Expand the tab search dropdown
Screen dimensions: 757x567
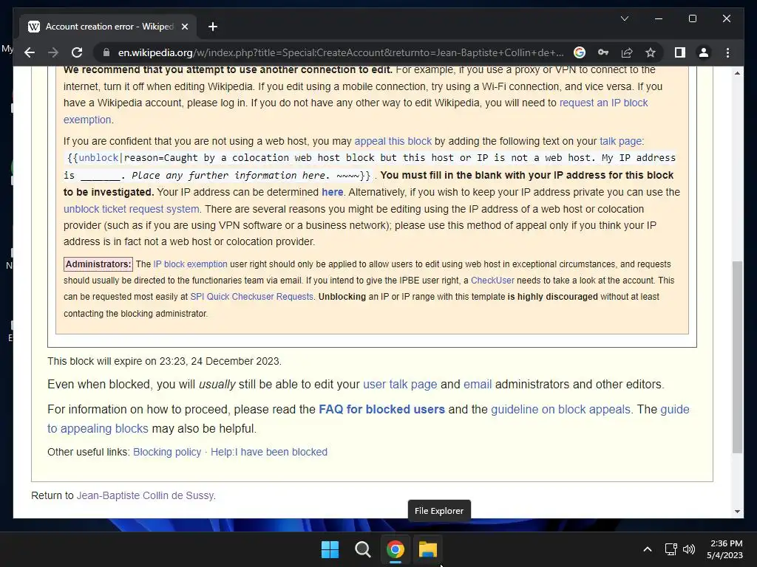pos(624,18)
